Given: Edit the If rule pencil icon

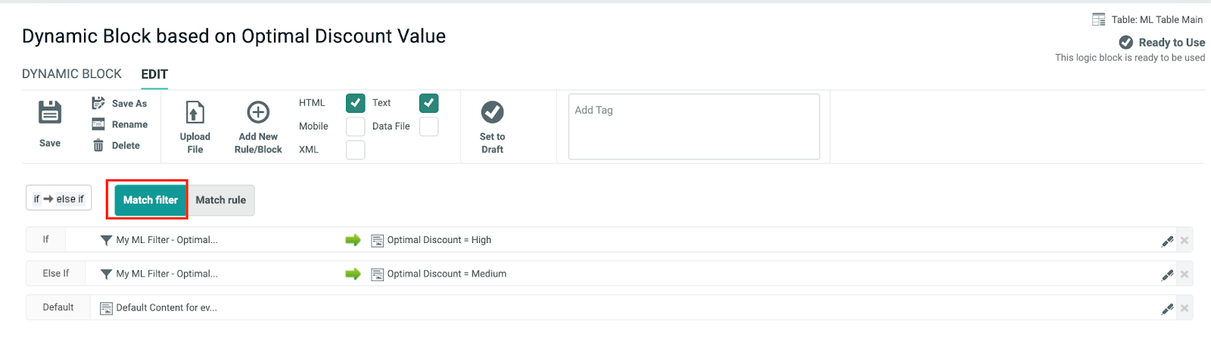Looking at the screenshot, I should coord(1167,241).
